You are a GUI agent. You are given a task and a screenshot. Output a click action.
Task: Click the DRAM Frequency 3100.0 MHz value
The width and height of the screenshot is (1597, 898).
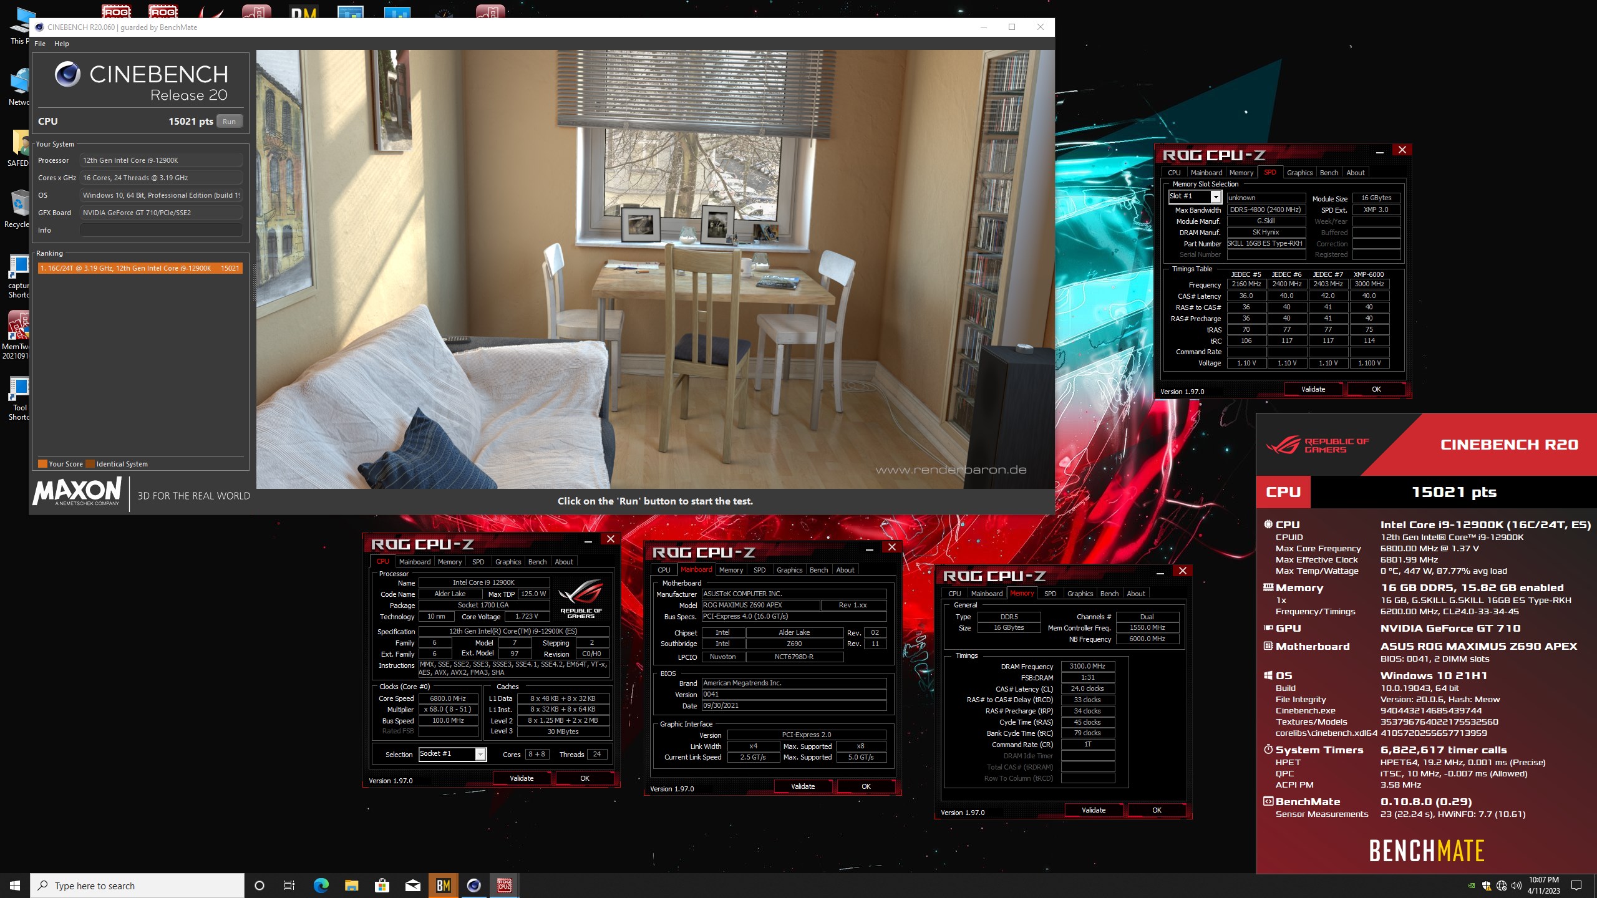coord(1087,666)
